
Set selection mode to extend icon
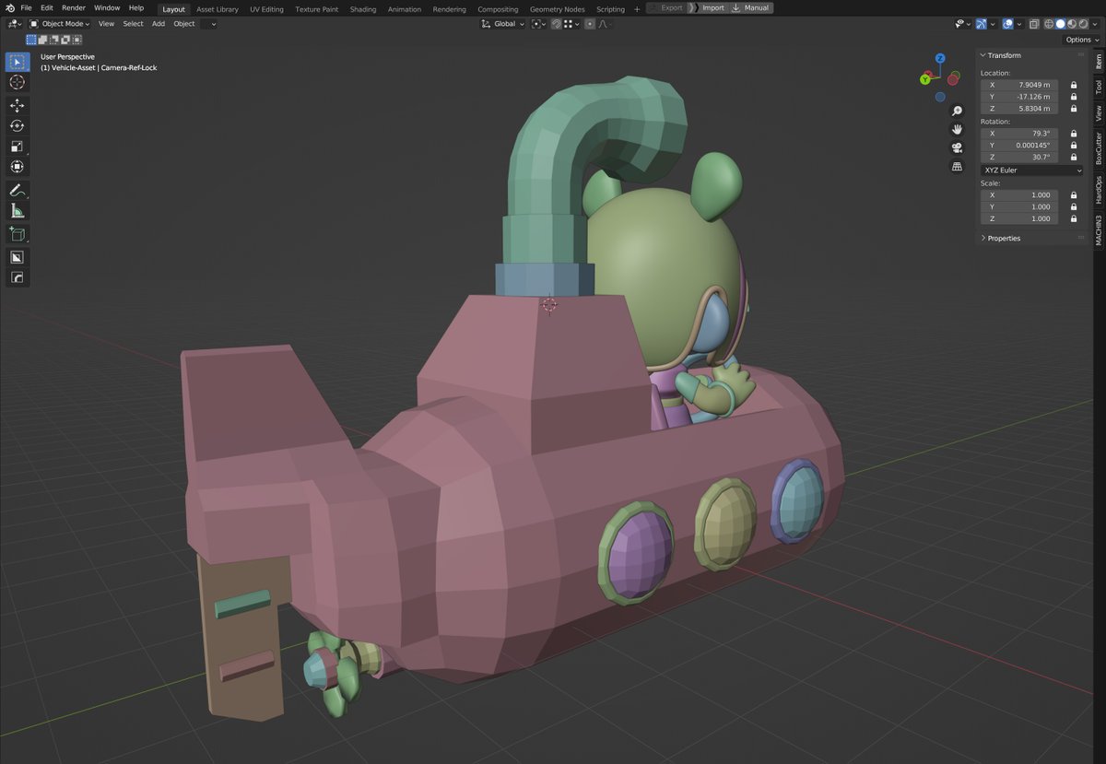pyautogui.click(x=42, y=40)
